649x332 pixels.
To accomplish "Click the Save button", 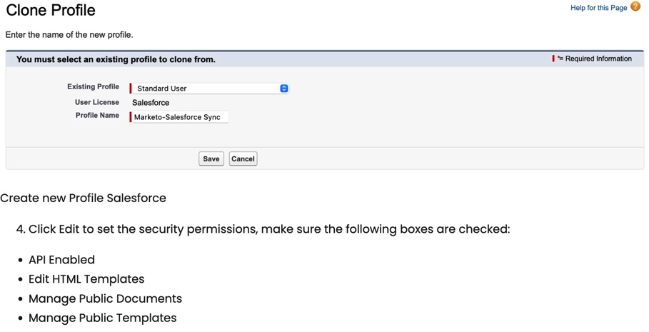I will pos(211,159).
